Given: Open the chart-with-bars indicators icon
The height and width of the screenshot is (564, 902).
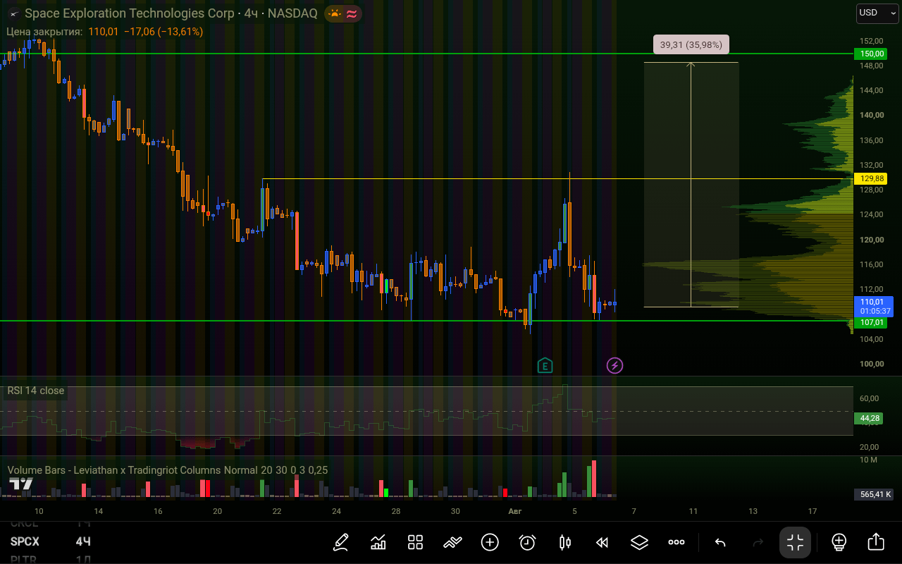Looking at the screenshot, I should click(x=378, y=542).
